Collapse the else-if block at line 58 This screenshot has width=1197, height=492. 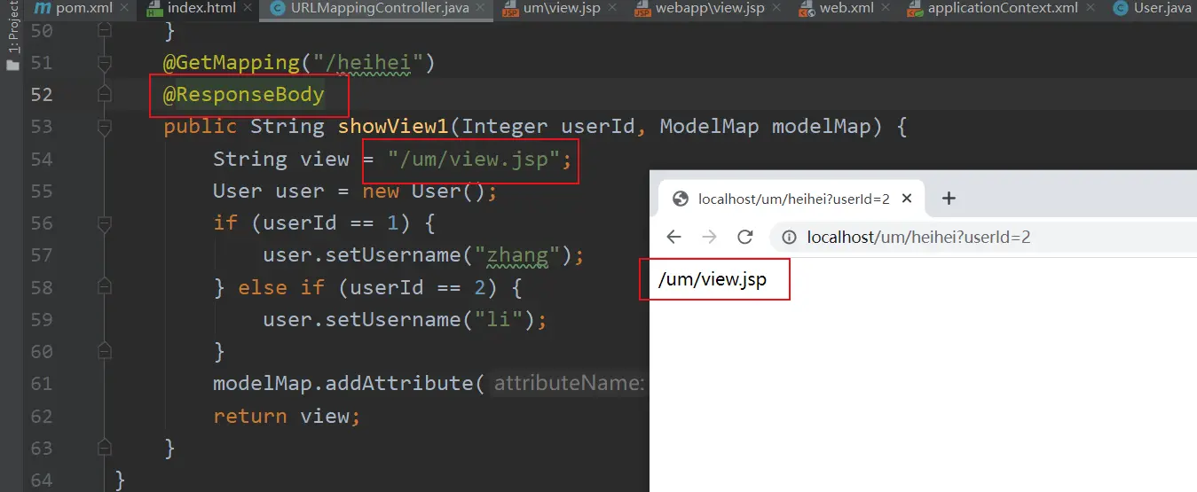coord(104,287)
